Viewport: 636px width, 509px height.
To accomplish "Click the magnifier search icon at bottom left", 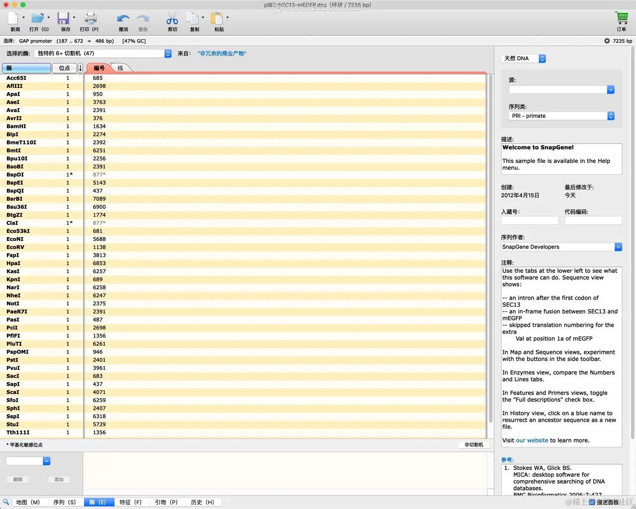I will click(6, 502).
